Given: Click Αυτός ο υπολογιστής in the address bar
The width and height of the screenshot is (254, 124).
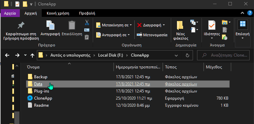Looking at the screenshot, I should pos(70,56).
